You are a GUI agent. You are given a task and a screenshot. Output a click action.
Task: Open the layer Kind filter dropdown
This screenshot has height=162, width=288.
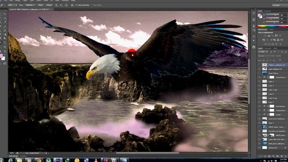point(263,52)
